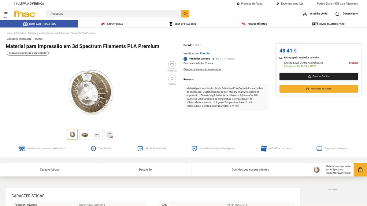Screen dimensions: 367x206
Task: Click the Ajuda Profissional icon
Action: (x=140, y=148)
